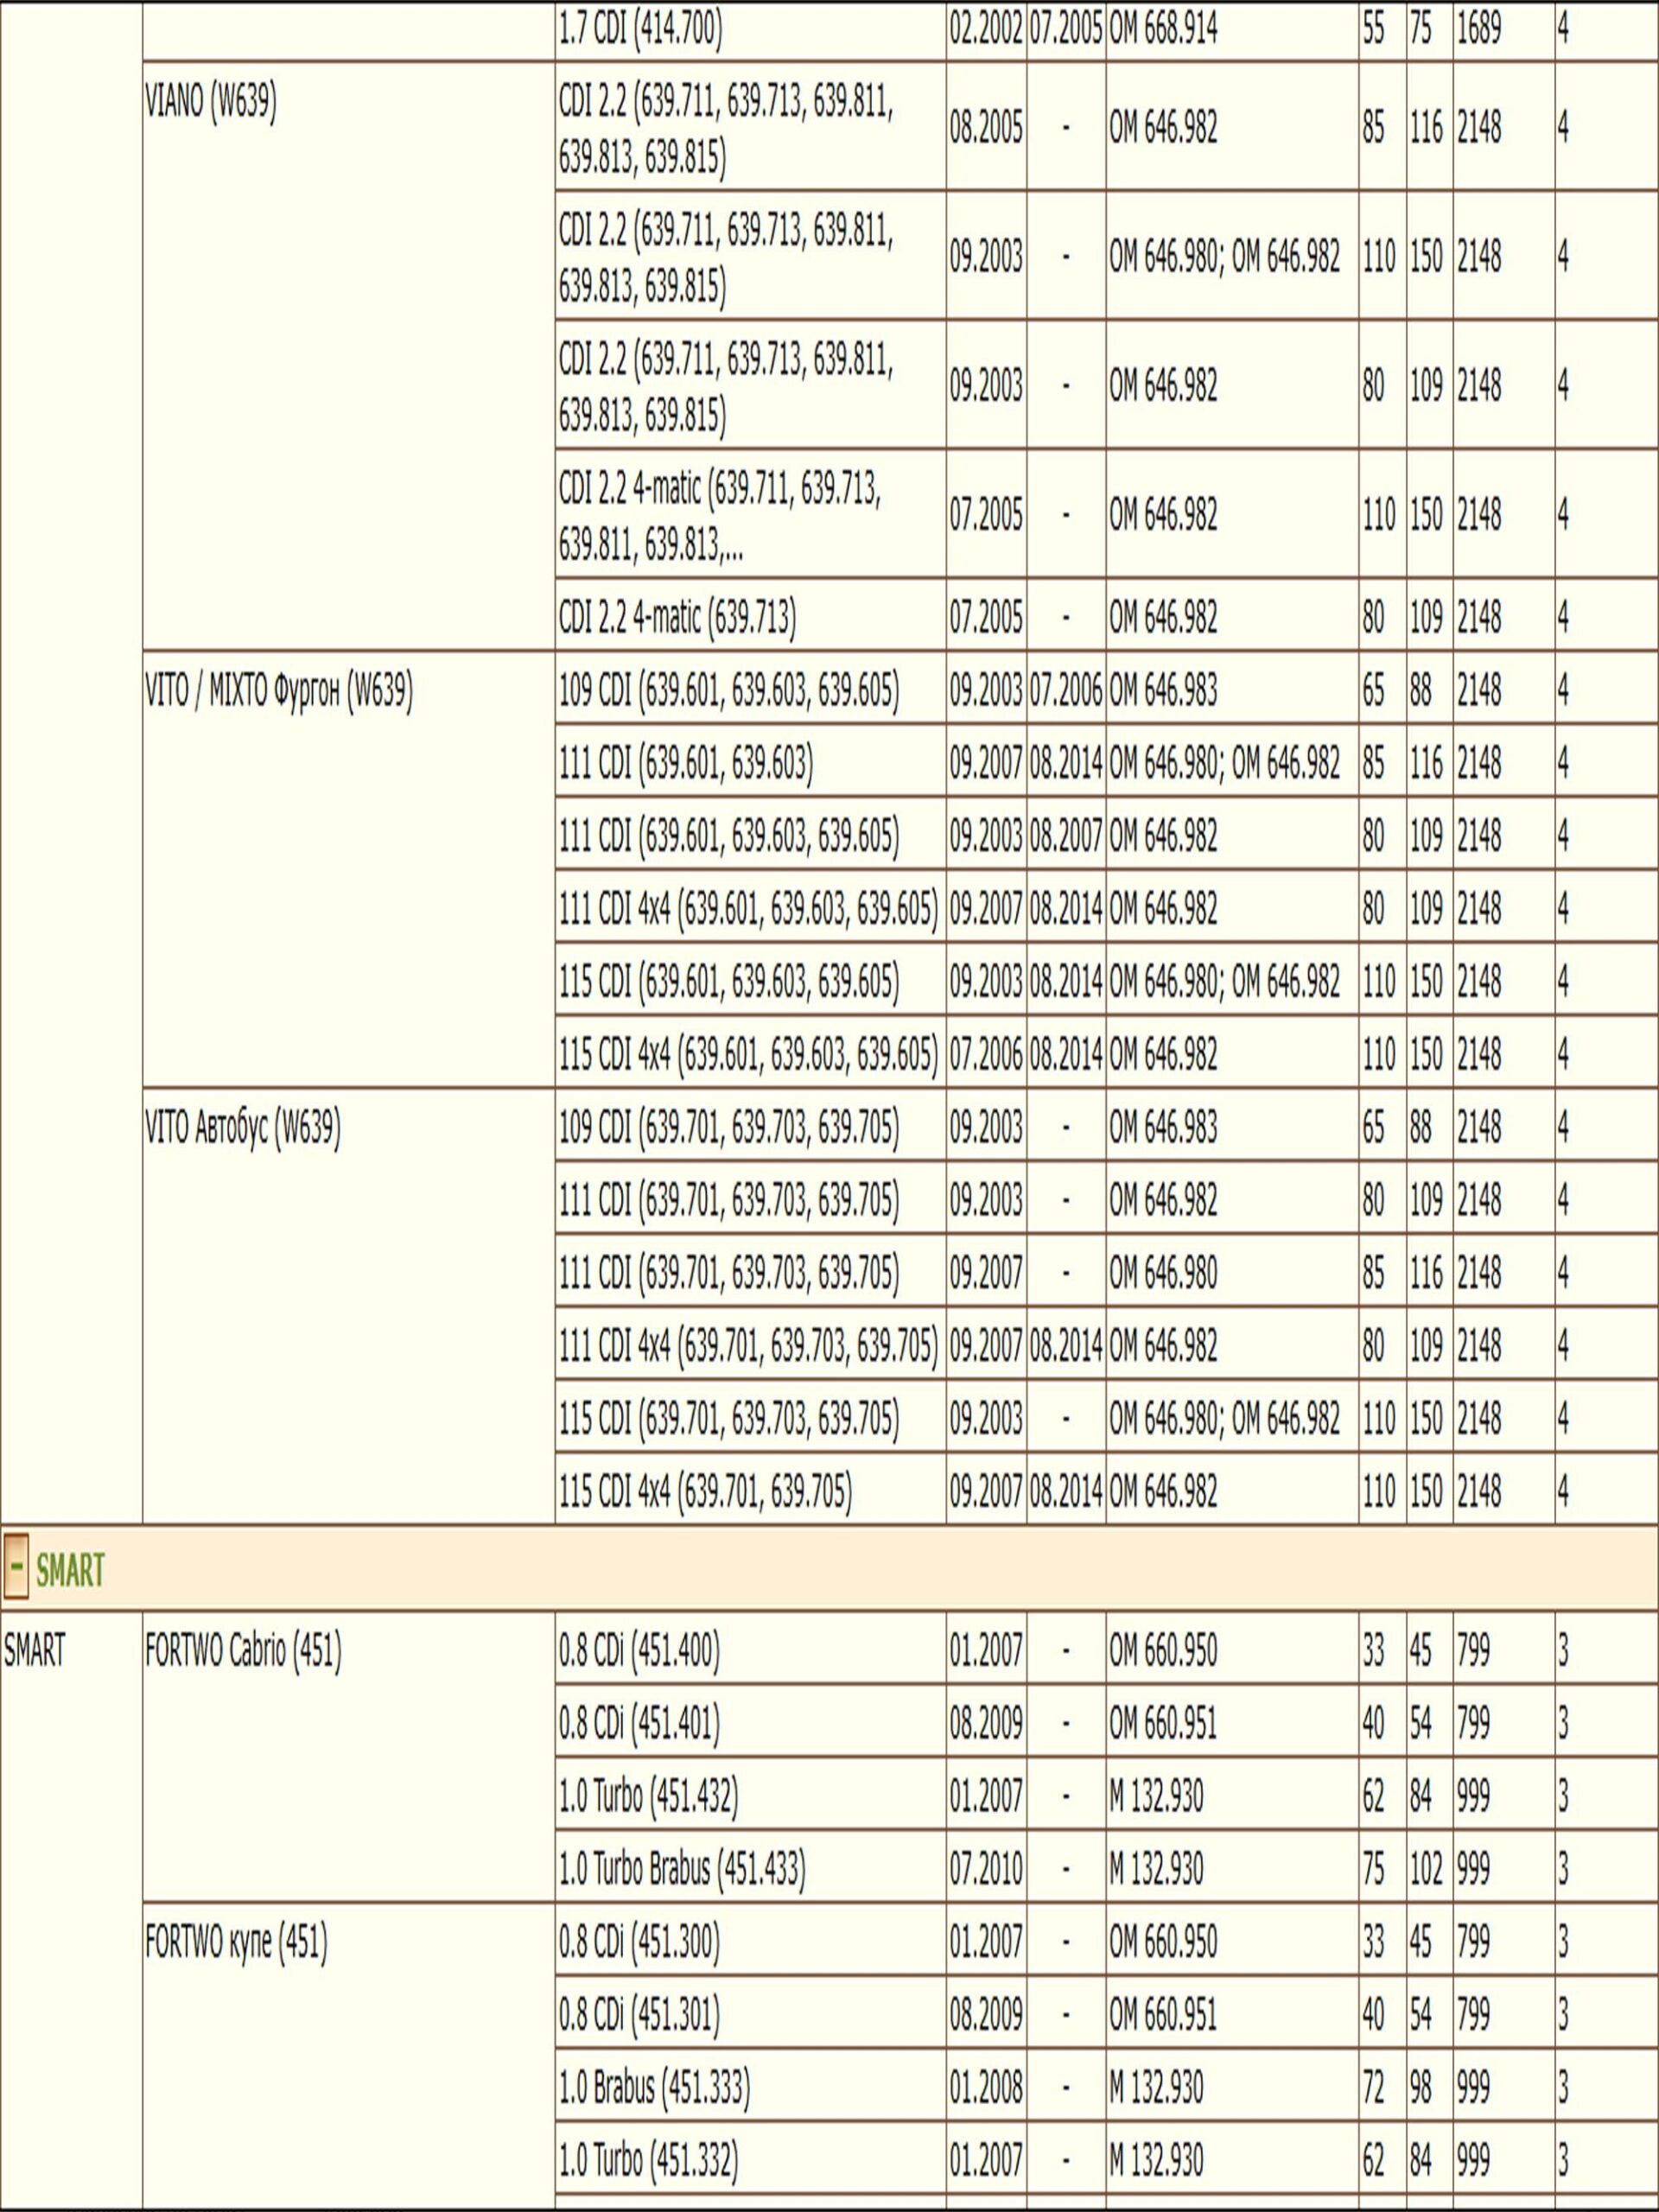Click FORTWO Cabrio (451) model cell
This screenshot has height=2212, width=1659.
[243, 1651]
